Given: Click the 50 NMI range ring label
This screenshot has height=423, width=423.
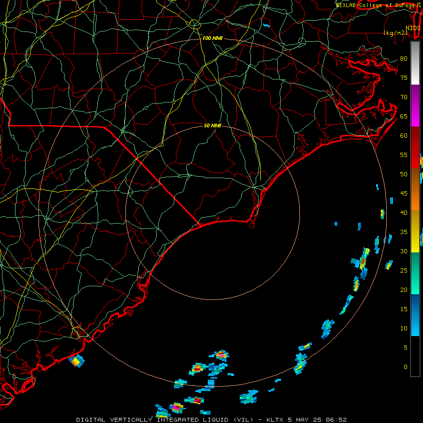Looking at the screenshot, I should pos(212,125).
